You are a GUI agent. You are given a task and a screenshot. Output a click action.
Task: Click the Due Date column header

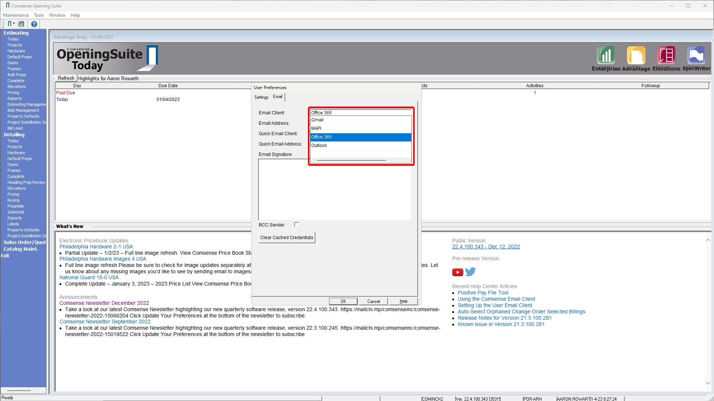pyautogui.click(x=168, y=86)
